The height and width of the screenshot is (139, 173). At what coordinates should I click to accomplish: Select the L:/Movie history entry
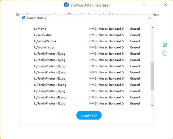40,29
